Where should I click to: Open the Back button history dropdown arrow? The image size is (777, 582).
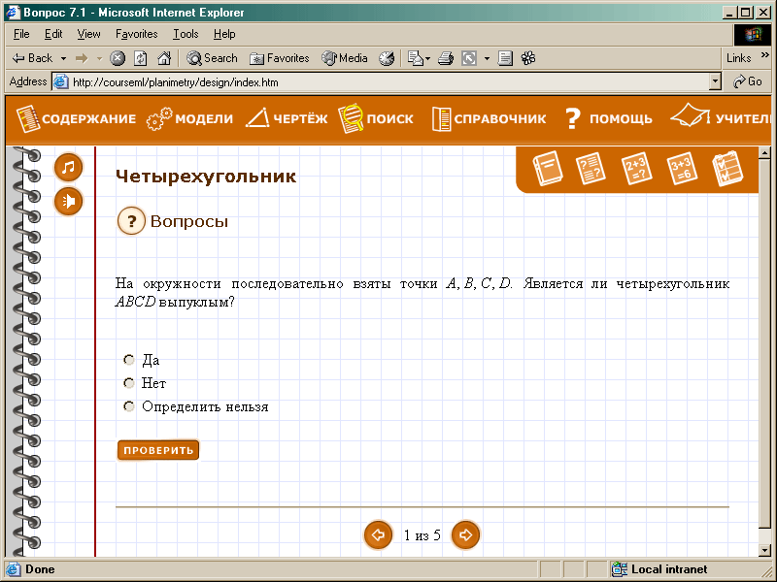click(x=63, y=58)
